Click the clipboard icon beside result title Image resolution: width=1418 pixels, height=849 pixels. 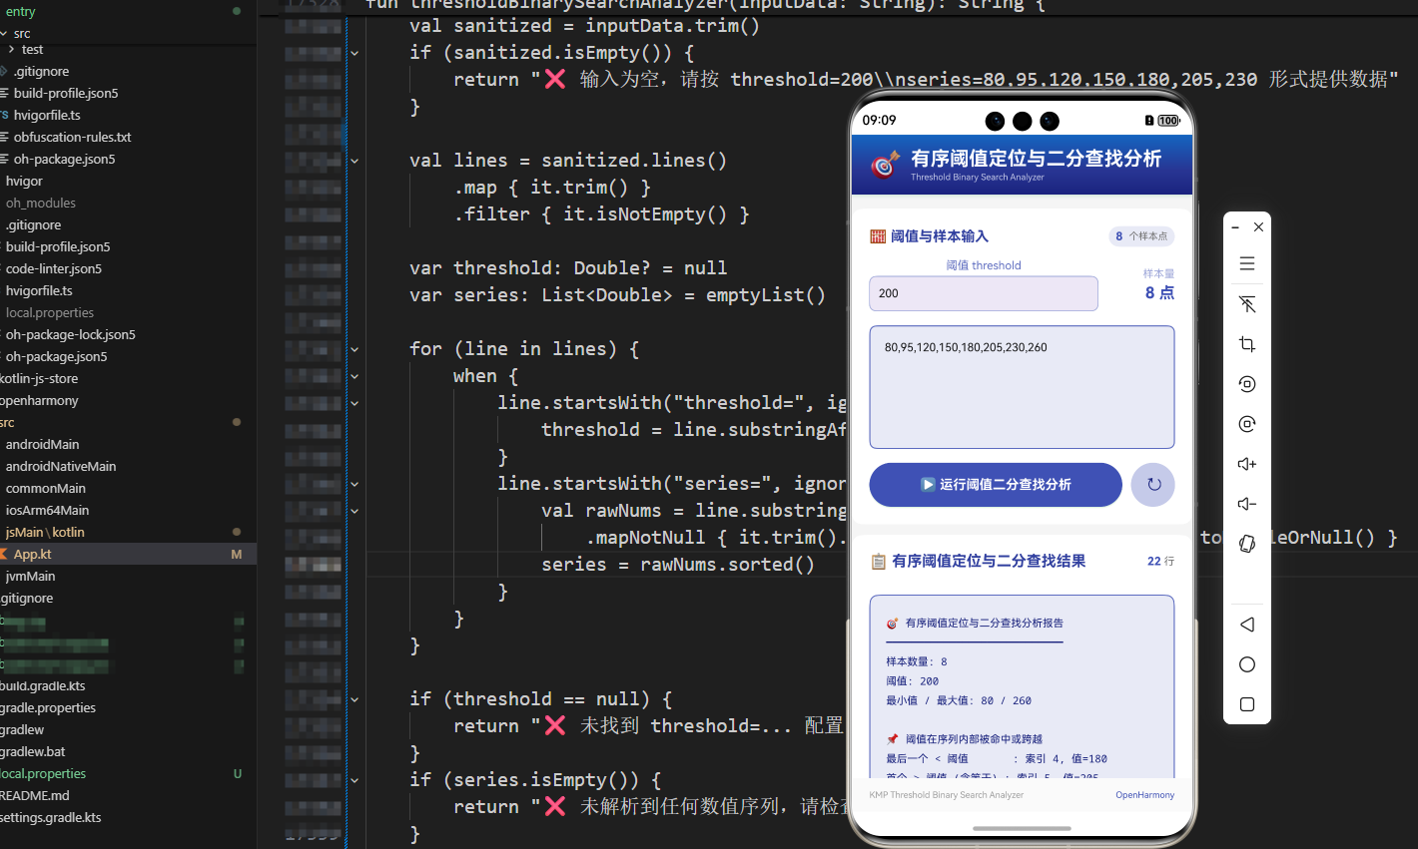click(x=879, y=562)
